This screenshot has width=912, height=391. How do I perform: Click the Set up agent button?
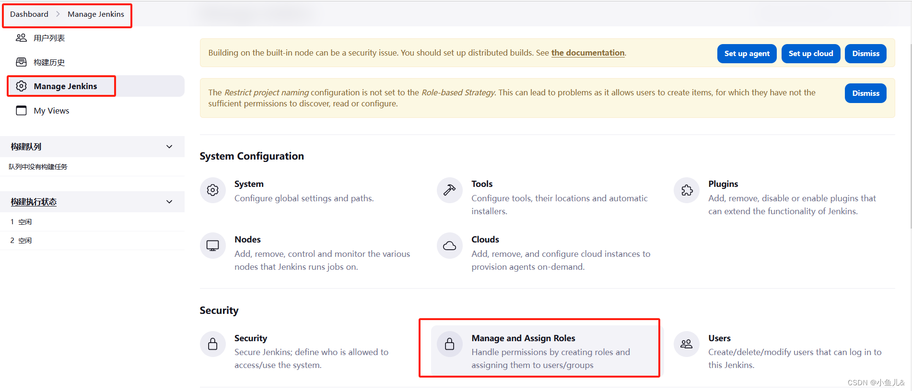pyautogui.click(x=747, y=54)
